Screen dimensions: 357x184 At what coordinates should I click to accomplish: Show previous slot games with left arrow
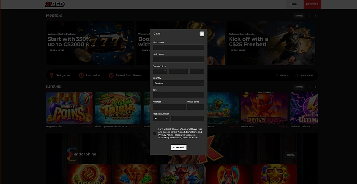(309, 87)
